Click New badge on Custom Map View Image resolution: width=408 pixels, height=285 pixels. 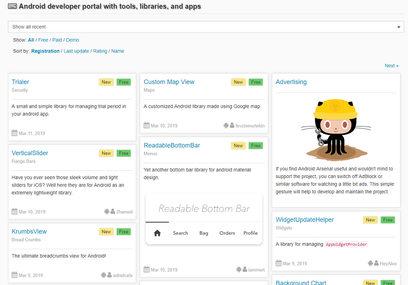238,82
